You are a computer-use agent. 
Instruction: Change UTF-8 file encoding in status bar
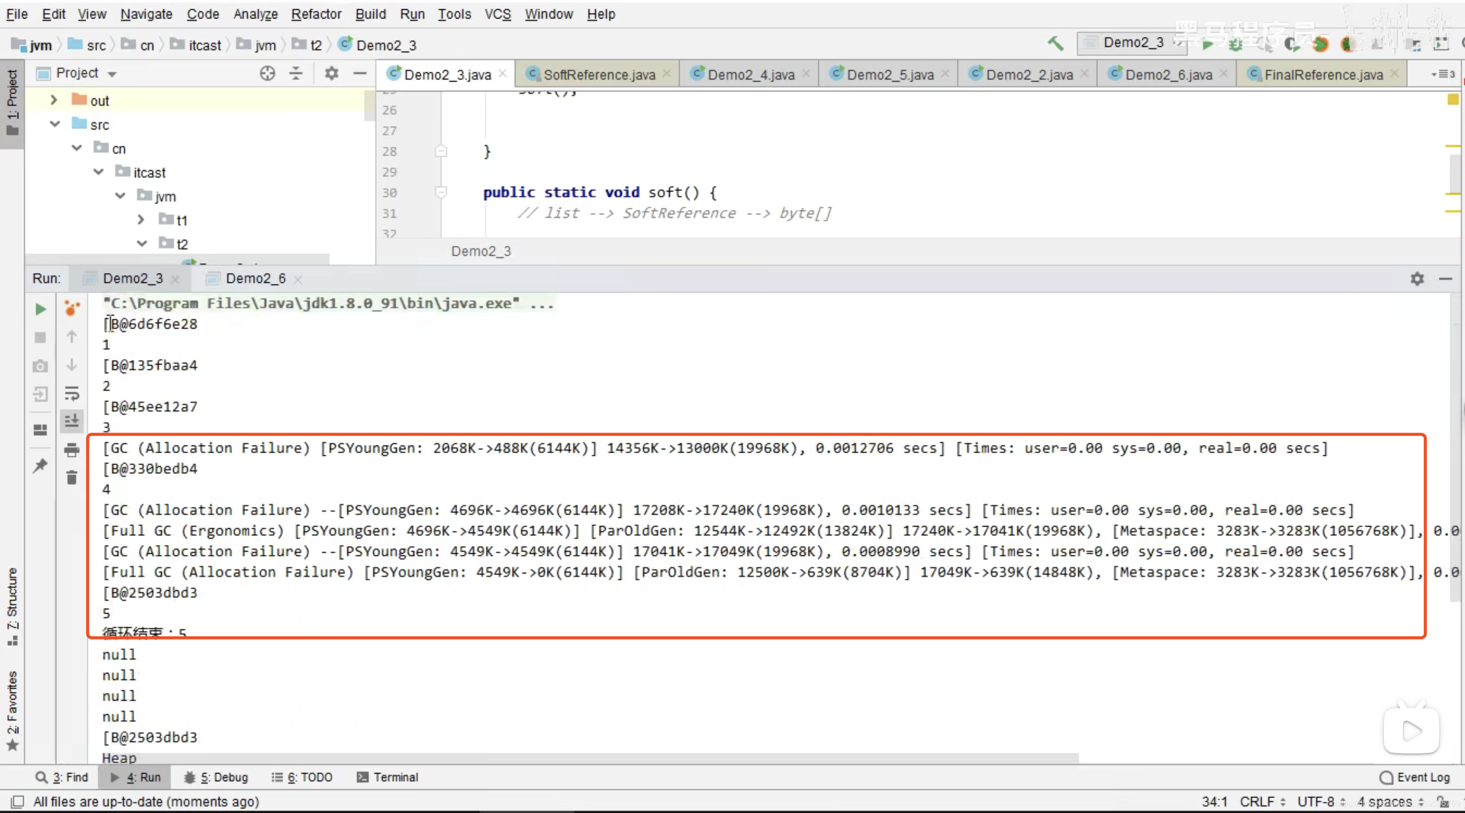point(1321,802)
